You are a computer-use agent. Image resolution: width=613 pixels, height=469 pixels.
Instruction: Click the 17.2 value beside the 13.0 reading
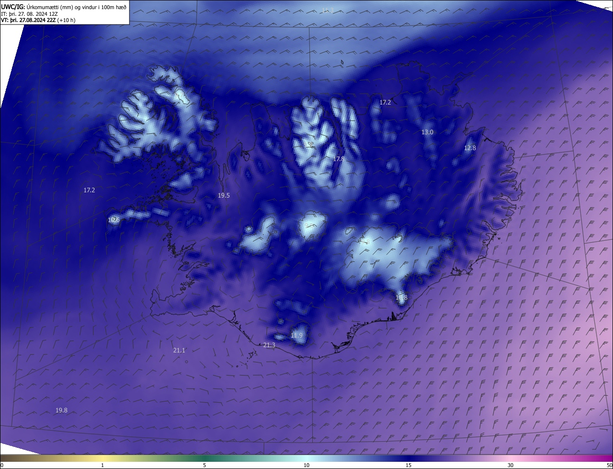[x=385, y=103]
